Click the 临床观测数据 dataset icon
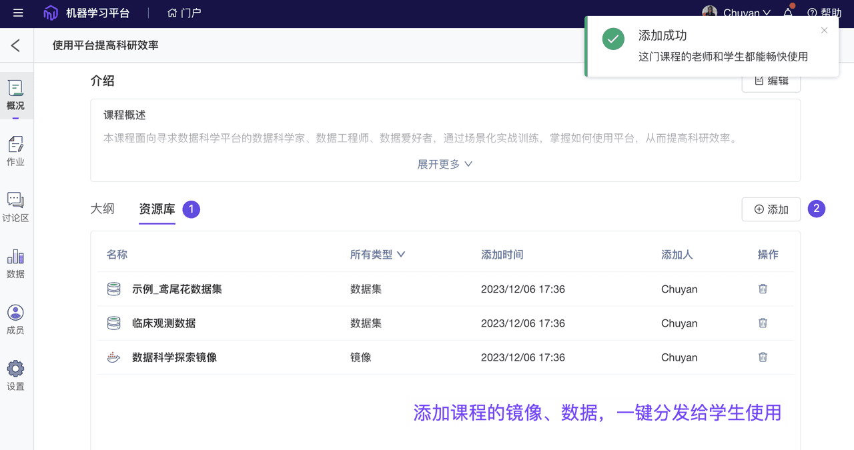This screenshot has width=854, height=450. click(114, 323)
